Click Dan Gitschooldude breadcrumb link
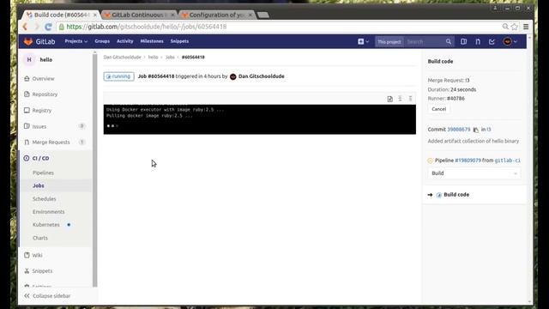This screenshot has width=549, height=309. [x=122, y=58]
